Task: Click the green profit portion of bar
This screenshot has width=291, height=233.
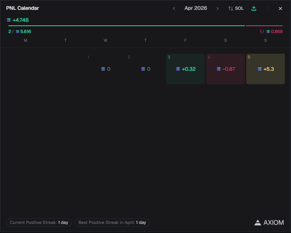Action: [x=127, y=26]
